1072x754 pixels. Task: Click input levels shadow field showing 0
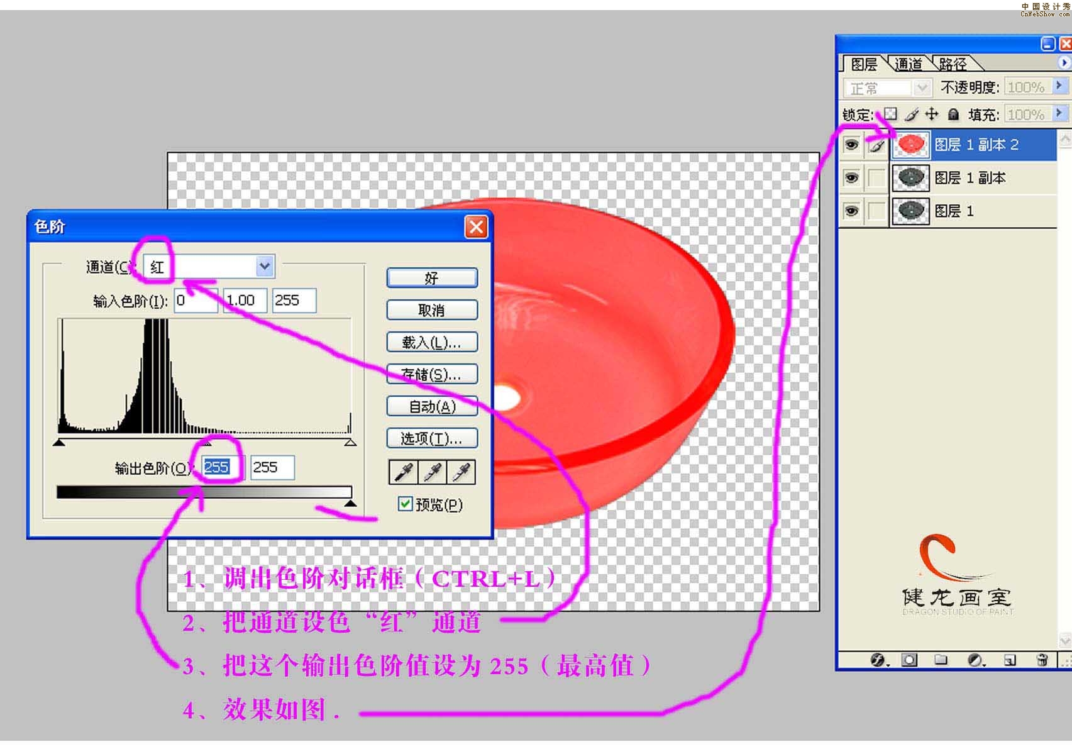[x=196, y=301]
